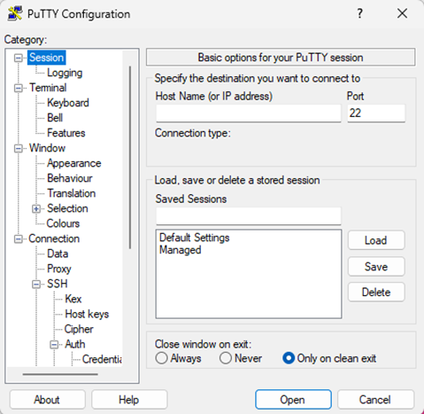
Task: Click the Save session button
Action: click(376, 267)
